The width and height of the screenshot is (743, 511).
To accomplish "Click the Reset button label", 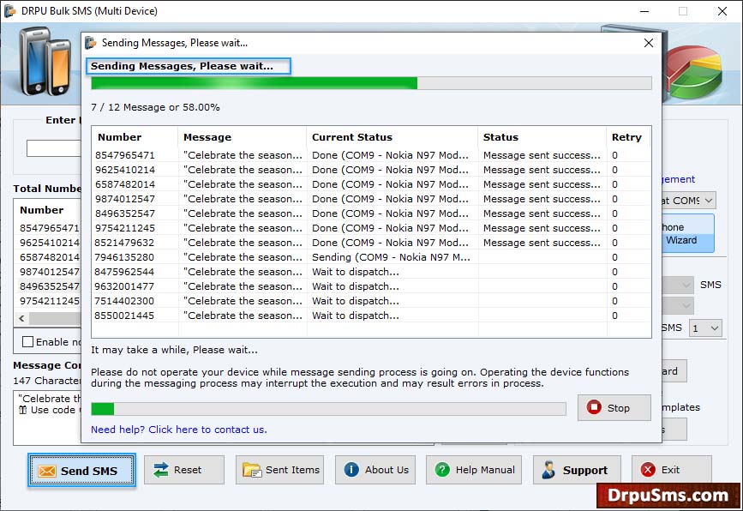I will pos(188,470).
